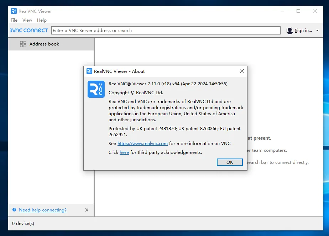Click the VNC CONNECT logo
The width and height of the screenshot is (329, 236).
[28, 30]
